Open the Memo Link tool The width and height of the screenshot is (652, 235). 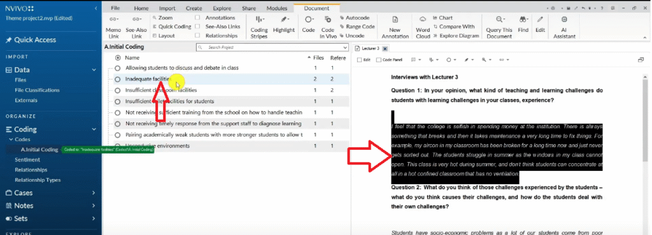(x=113, y=27)
